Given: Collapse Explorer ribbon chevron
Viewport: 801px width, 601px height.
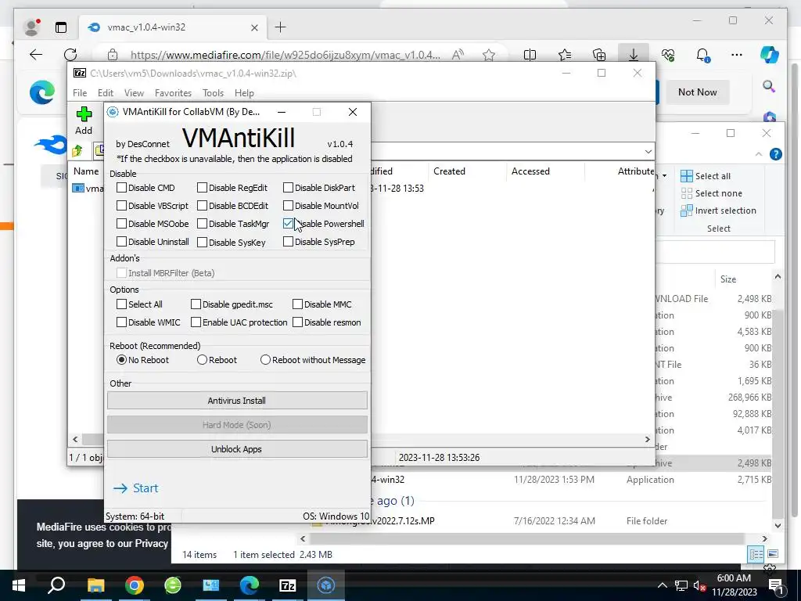Looking at the screenshot, I should [x=759, y=154].
